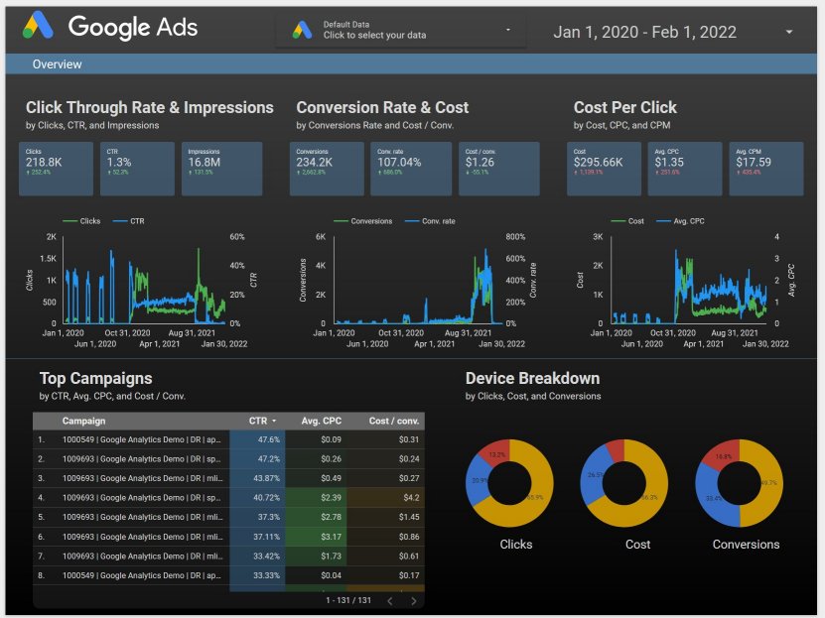Click the red segment of the Clicks donut chart

pyautogui.click(x=495, y=453)
